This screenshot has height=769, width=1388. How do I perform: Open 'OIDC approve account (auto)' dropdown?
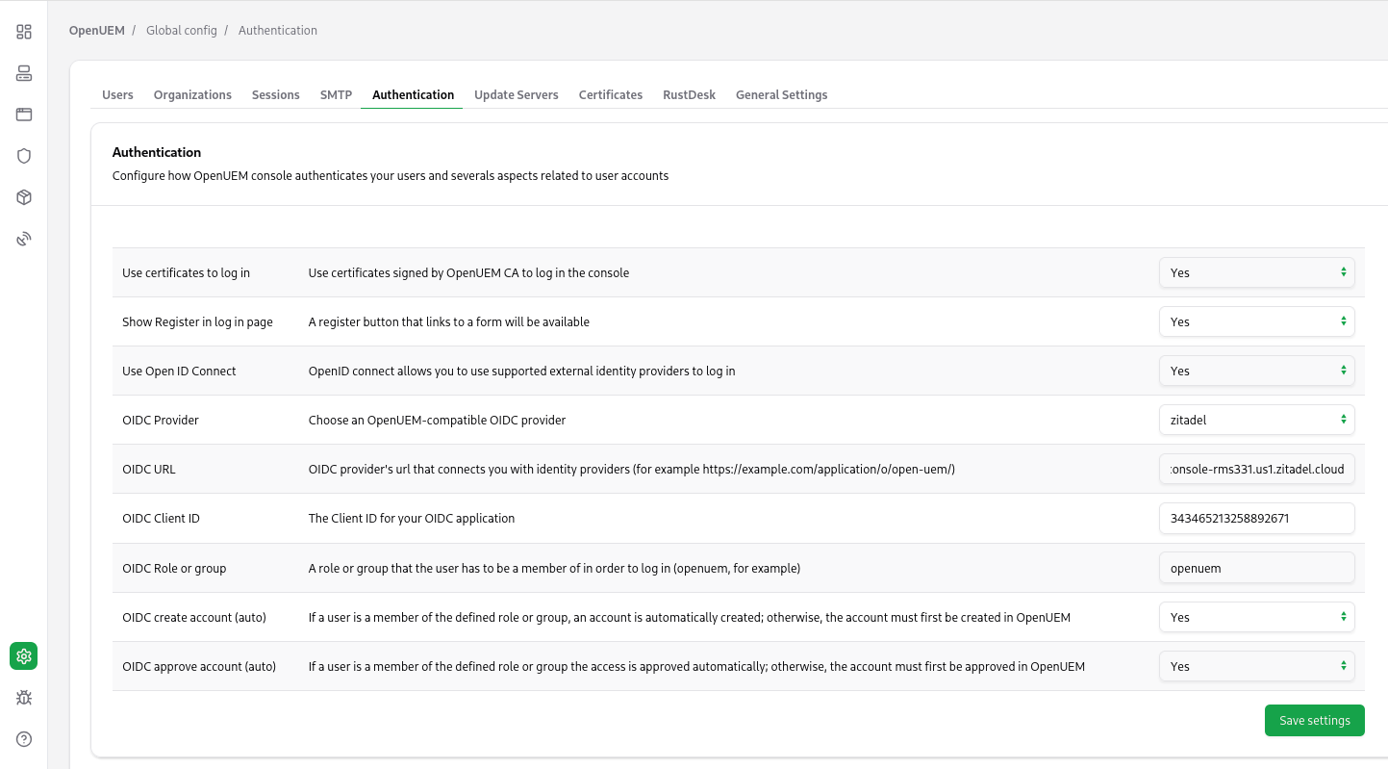(1256, 666)
